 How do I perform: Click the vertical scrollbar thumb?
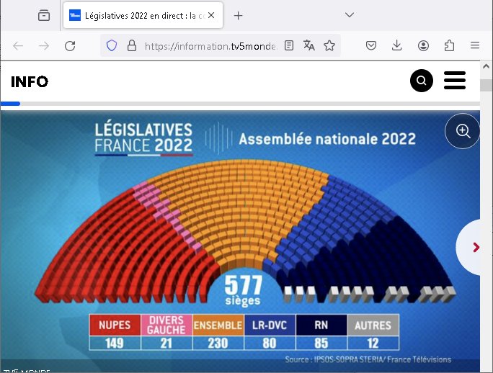click(x=486, y=85)
